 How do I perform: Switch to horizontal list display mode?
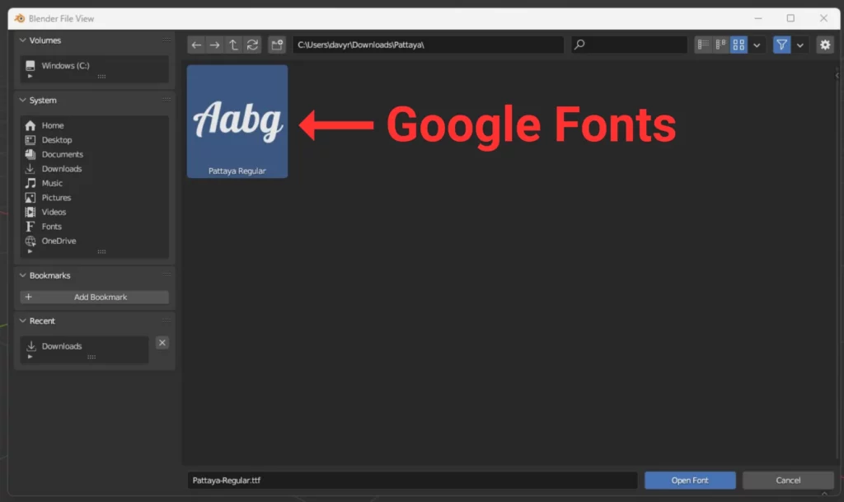(x=720, y=45)
